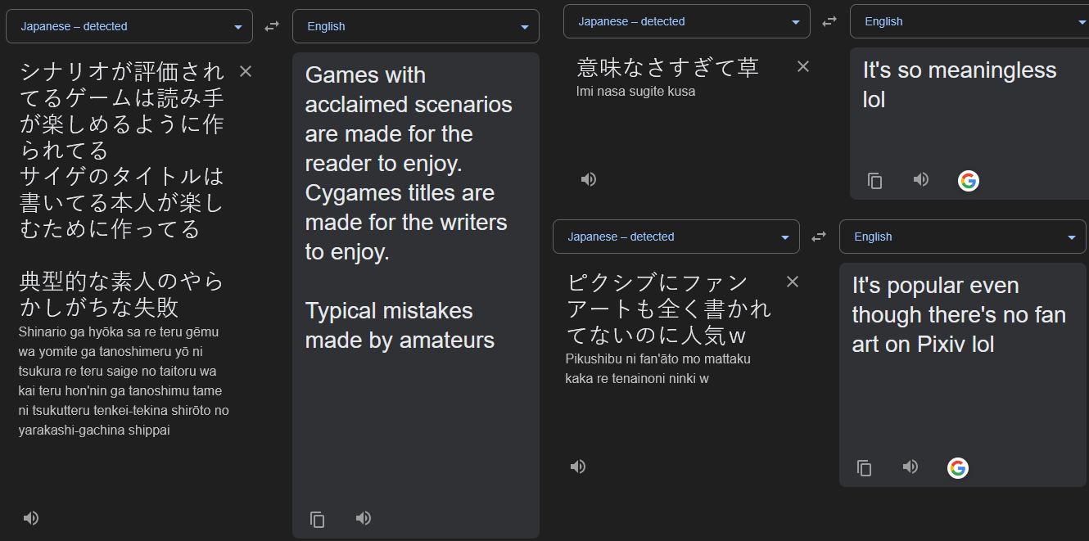The image size is (1089, 541).
Task: Play audio of the シナリオ Japanese source text
Action: 31,518
